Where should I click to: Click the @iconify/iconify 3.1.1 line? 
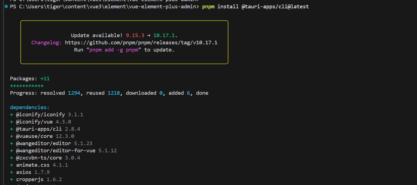[47, 115]
